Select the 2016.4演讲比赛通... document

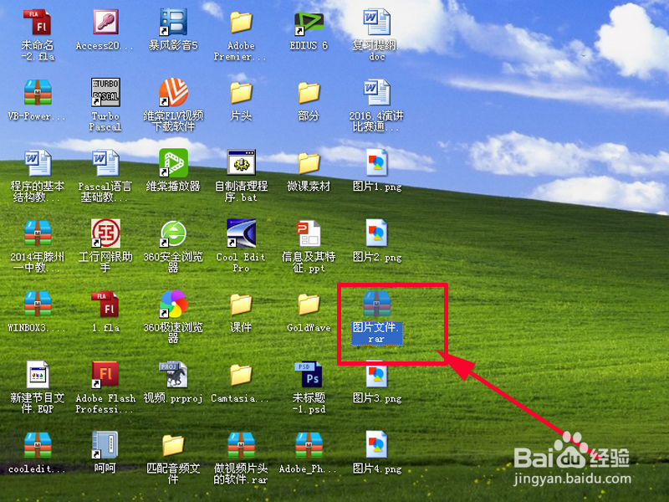coord(377,92)
